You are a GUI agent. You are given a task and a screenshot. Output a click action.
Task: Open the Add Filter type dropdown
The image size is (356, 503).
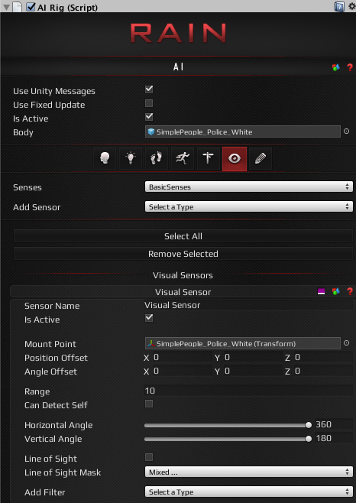pyautogui.click(x=249, y=492)
